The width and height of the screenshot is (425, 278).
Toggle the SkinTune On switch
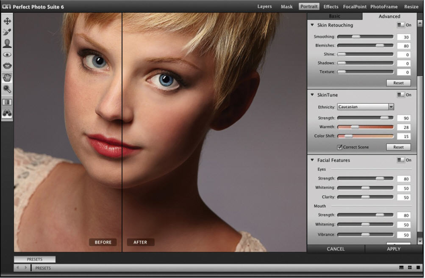[x=401, y=95]
